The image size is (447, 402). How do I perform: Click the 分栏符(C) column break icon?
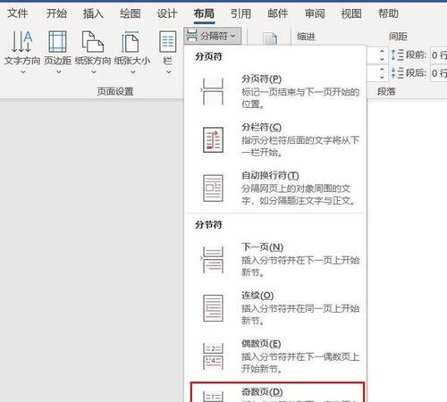pos(213,139)
